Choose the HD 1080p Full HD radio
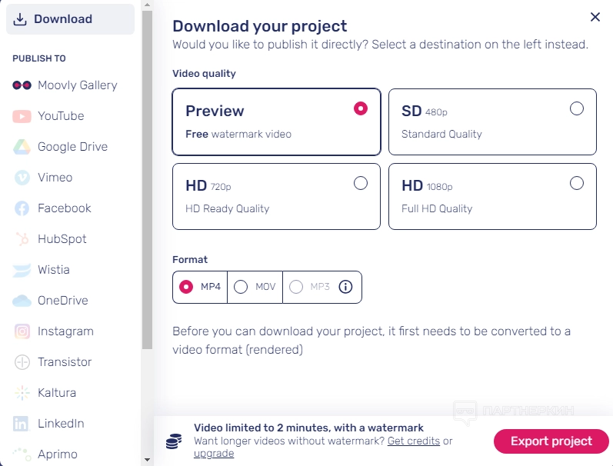 (577, 183)
